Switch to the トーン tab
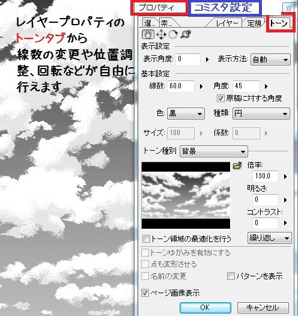Image resolution: width=298 pixels, height=316 pixels. tap(279, 23)
